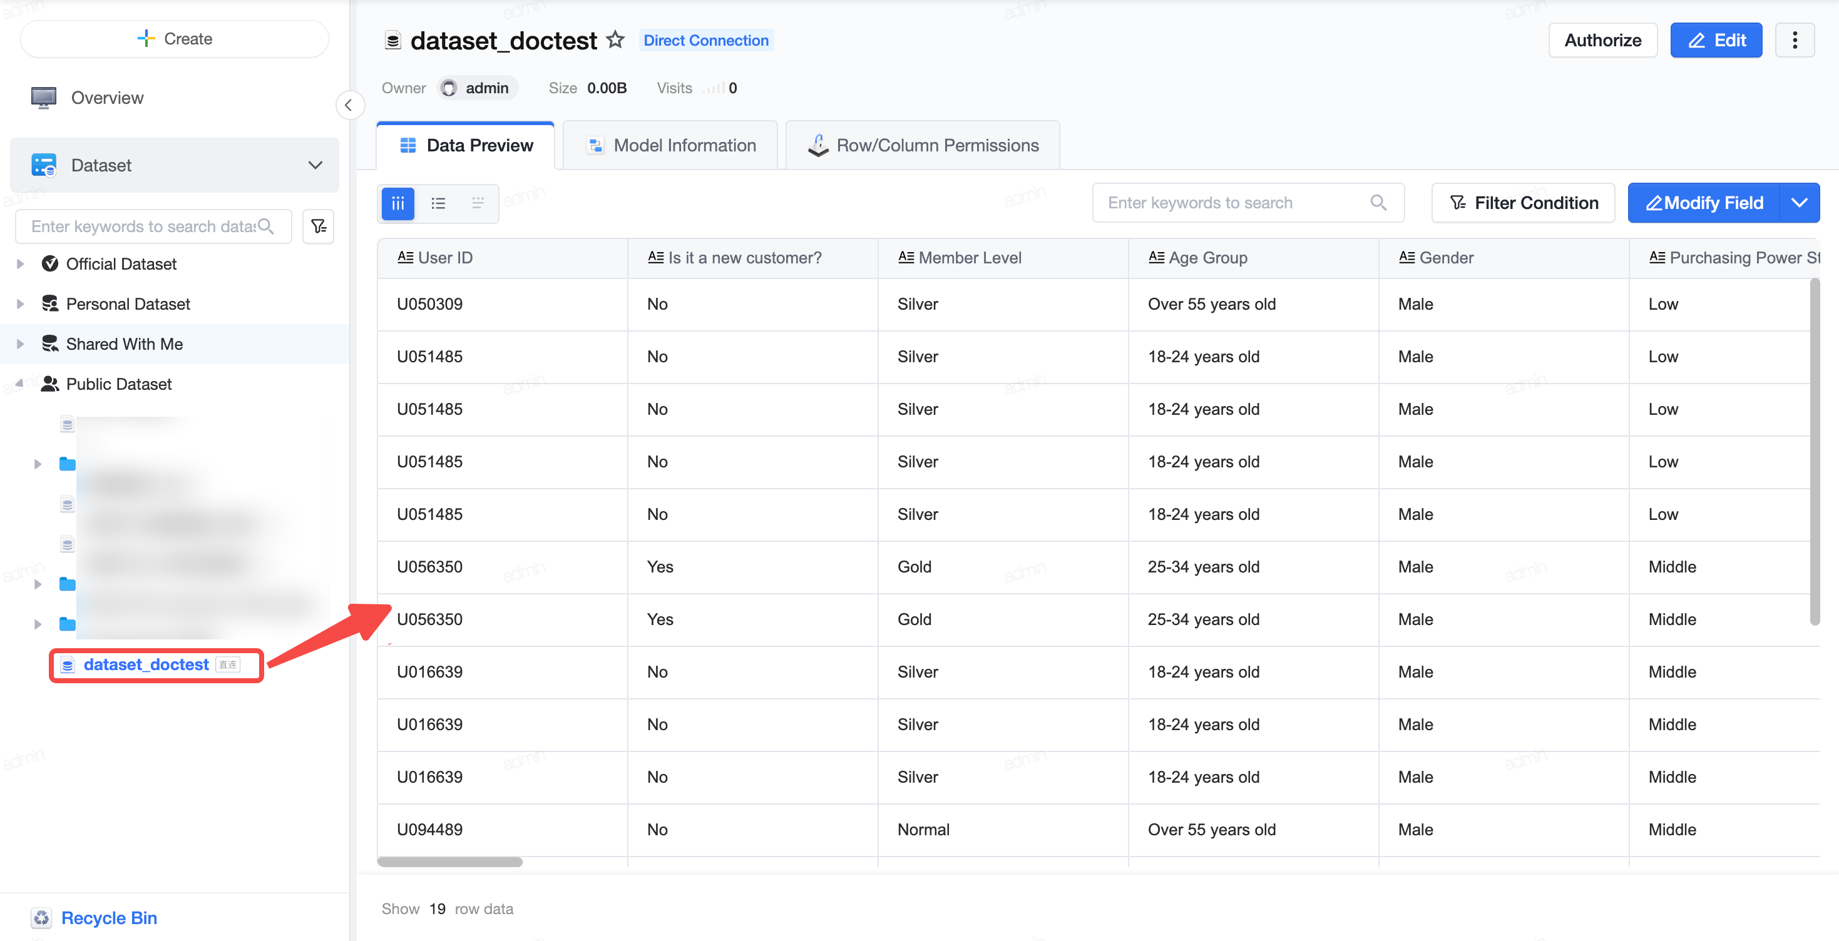Click the Authorize button
1839x941 pixels.
pyautogui.click(x=1602, y=40)
